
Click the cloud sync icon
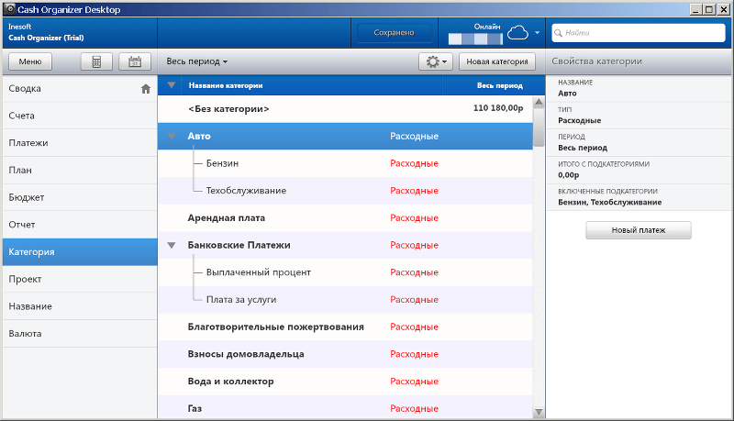[x=517, y=33]
